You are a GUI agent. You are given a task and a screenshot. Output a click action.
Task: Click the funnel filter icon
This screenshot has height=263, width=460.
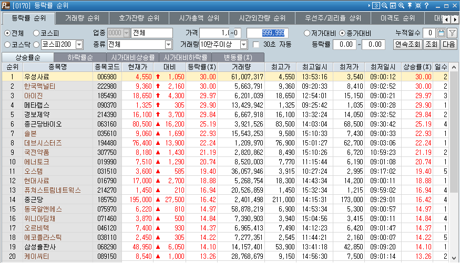(x=452, y=33)
